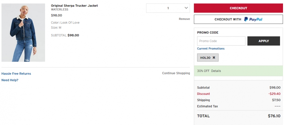
Task: Select the HOL30 promo tag label
Action: click(205, 58)
